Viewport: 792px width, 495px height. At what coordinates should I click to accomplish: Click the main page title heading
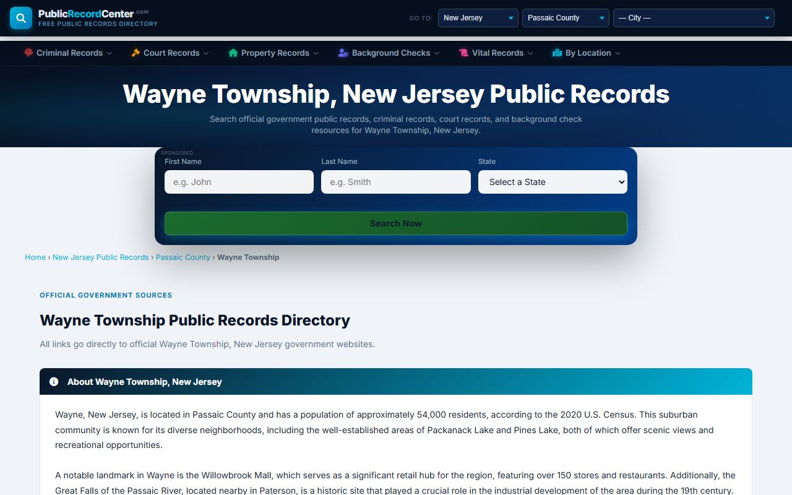[396, 94]
